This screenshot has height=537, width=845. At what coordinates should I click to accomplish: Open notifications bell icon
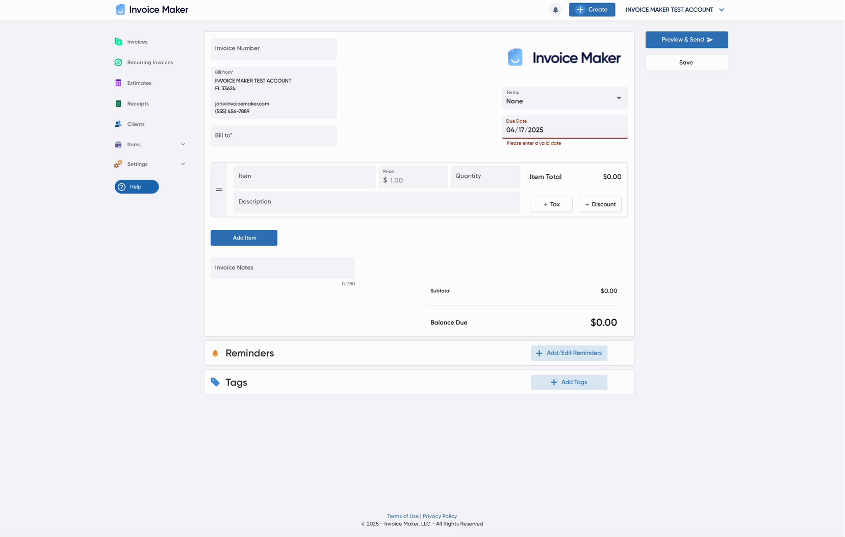[x=555, y=10]
